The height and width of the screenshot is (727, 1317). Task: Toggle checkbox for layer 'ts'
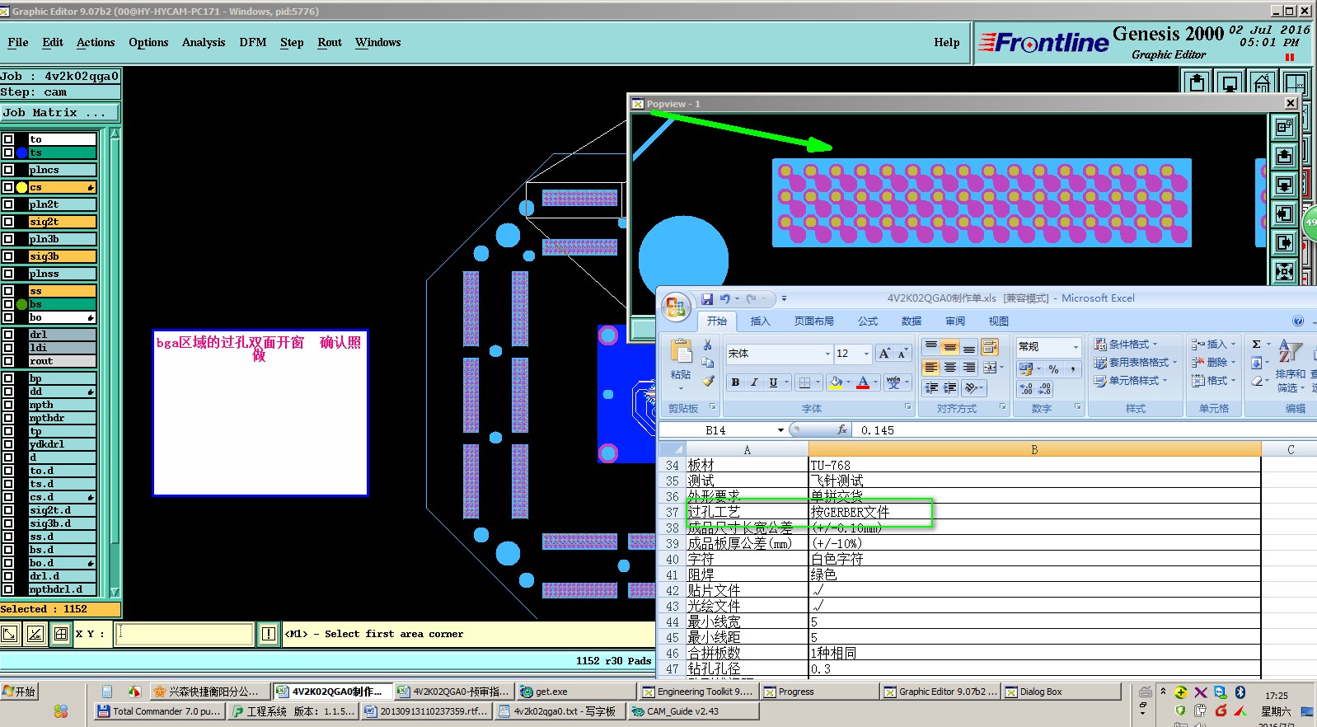click(x=8, y=152)
